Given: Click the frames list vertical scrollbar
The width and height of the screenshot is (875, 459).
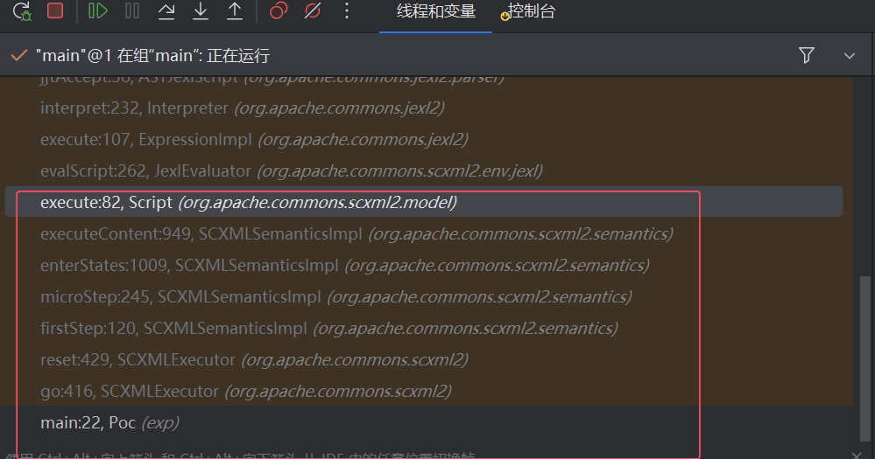Looking at the screenshot, I should 864,340.
